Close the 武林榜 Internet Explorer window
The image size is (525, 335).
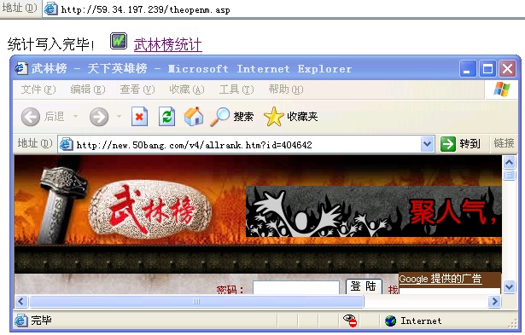[508, 69]
